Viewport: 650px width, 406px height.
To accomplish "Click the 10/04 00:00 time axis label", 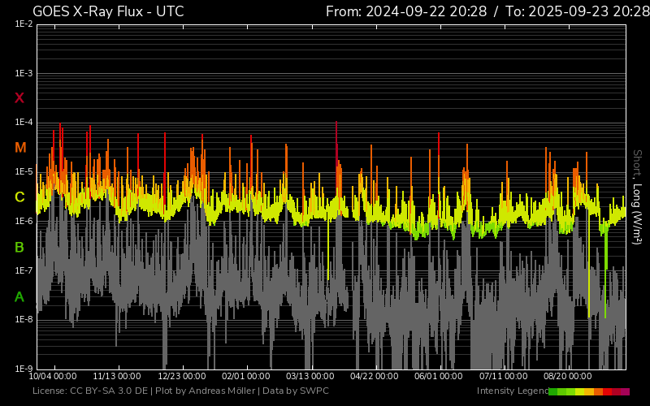I will click(53, 377).
